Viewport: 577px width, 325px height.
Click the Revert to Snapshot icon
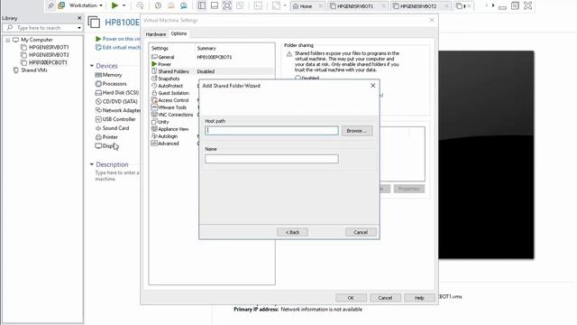click(x=171, y=5)
